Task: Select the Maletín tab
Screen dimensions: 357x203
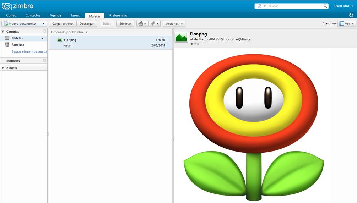Action: pos(94,16)
